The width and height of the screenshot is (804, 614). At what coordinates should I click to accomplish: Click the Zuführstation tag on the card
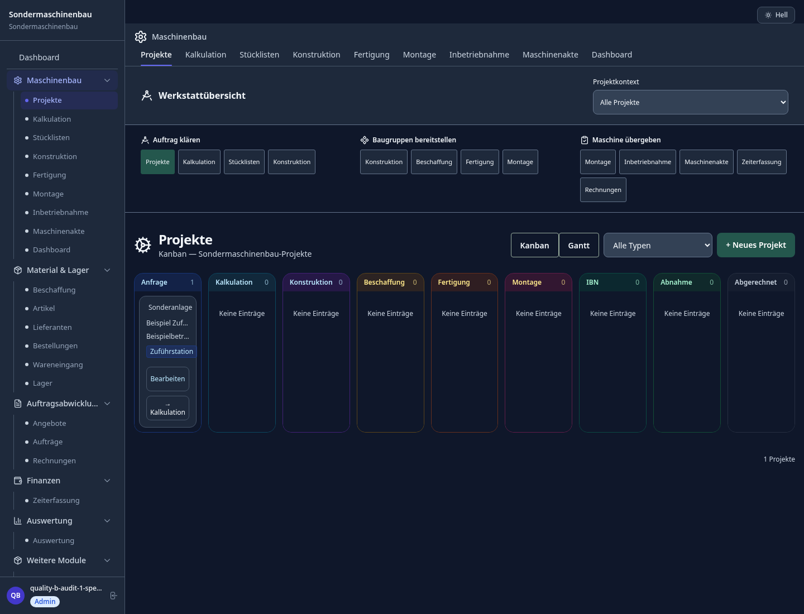tap(171, 352)
